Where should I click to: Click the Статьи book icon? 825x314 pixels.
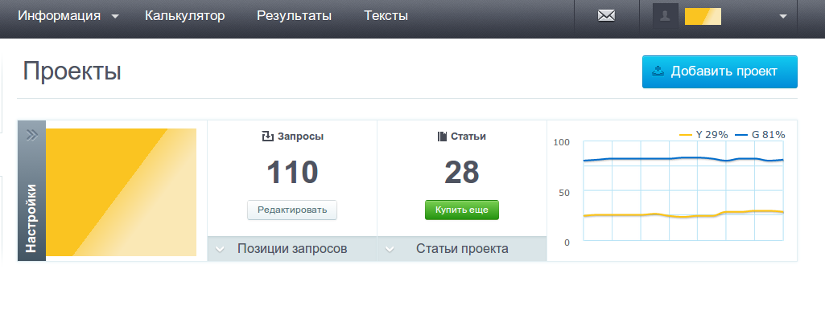pyautogui.click(x=443, y=137)
